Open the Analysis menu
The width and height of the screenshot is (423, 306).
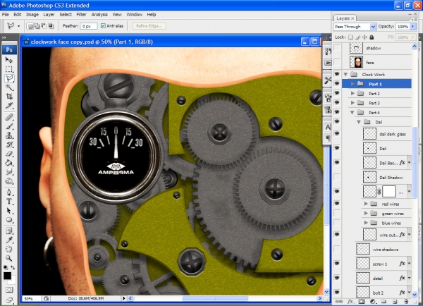point(99,15)
